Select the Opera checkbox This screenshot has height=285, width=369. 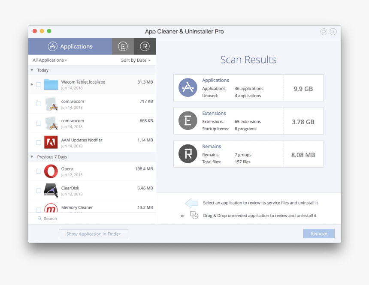pos(39,171)
